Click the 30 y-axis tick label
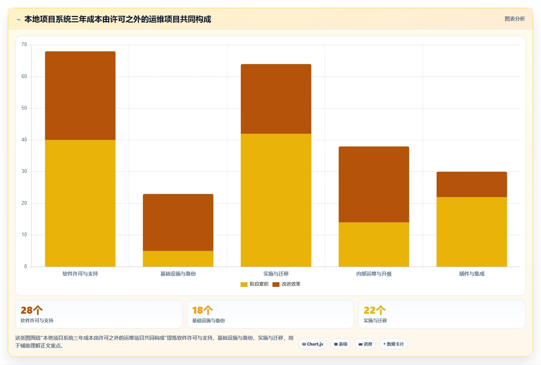The height and width of the screenshot is (365, 541). 24,171
